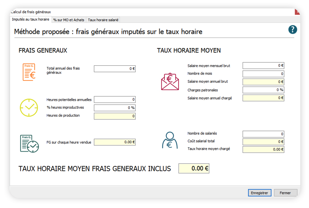Select the Nombre de salariés field

point(263,134)
